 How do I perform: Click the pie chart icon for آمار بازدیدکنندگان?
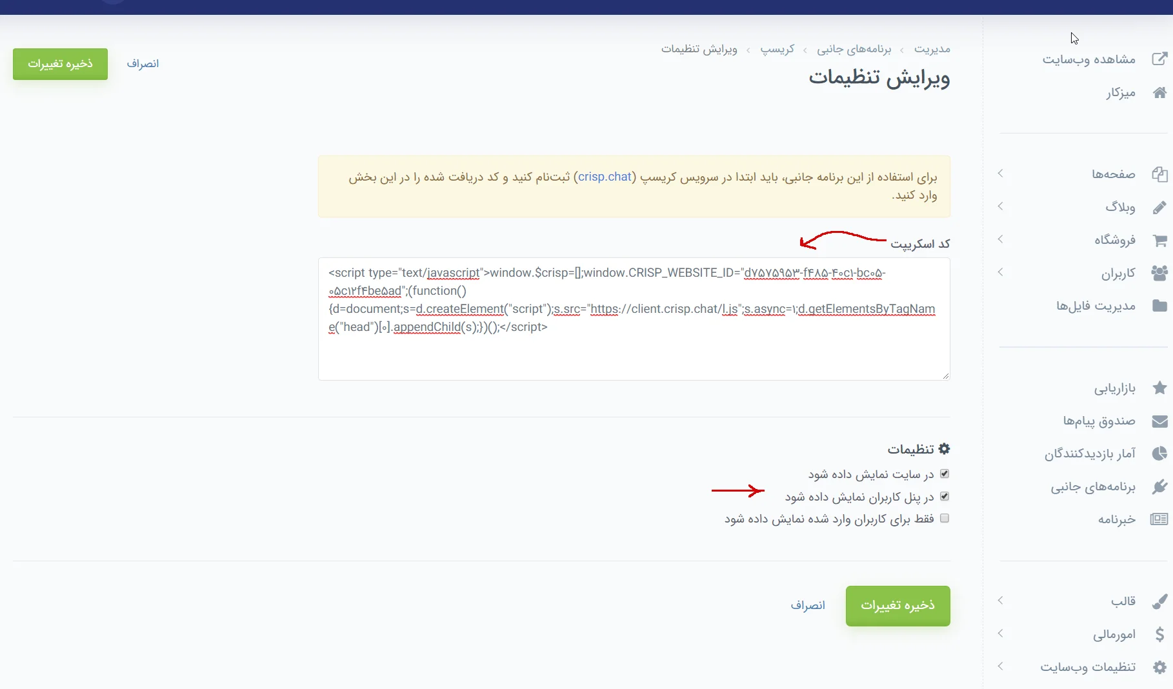(1159, 454)
